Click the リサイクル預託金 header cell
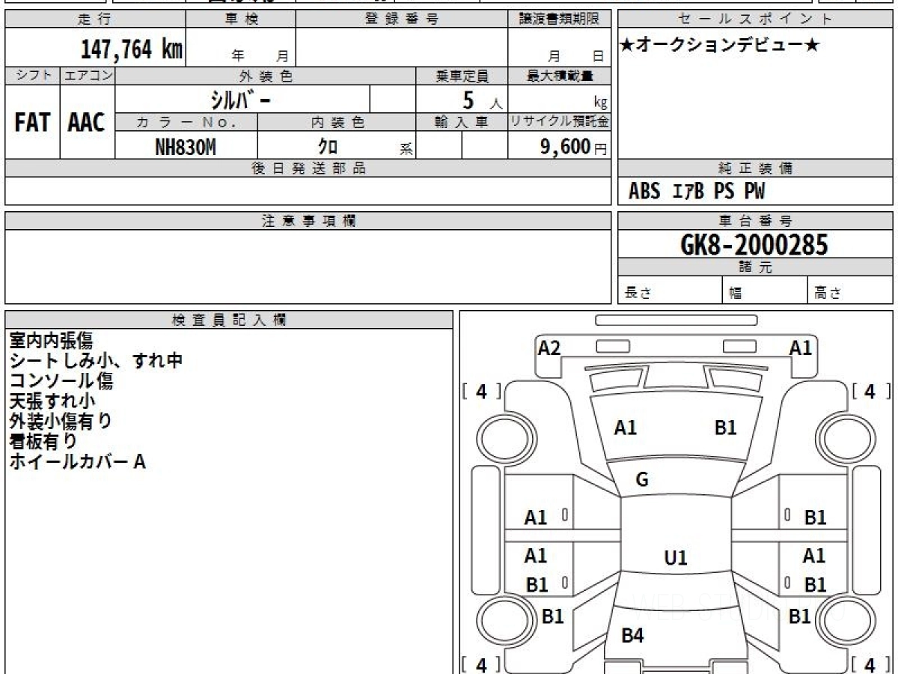 coord(559,122)
